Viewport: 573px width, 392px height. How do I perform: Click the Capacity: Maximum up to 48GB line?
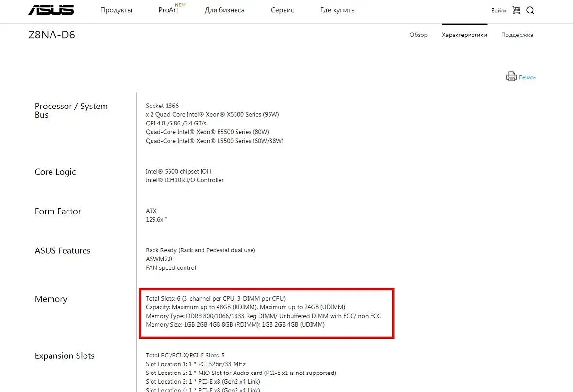pyautogui.click(x=245, y=307)
